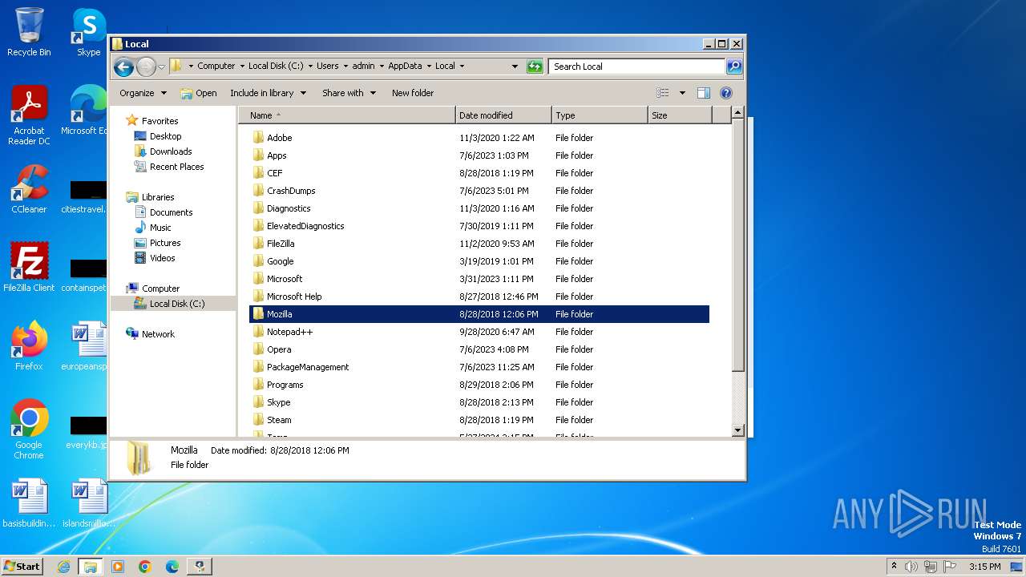Click the change view icon
This screenshot has width=1026, height=577.
[x=663, y=93]
